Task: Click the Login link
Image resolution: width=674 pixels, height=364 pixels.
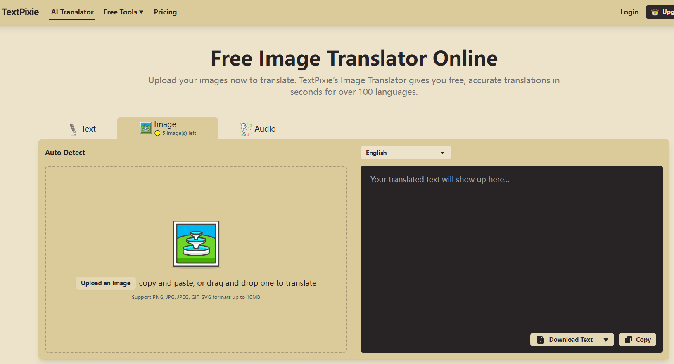Action: click(x=629, y=12)
